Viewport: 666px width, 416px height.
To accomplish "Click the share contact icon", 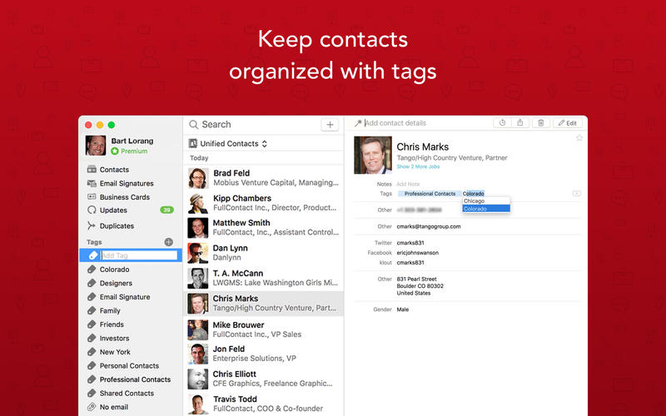I will coord(520,123).
